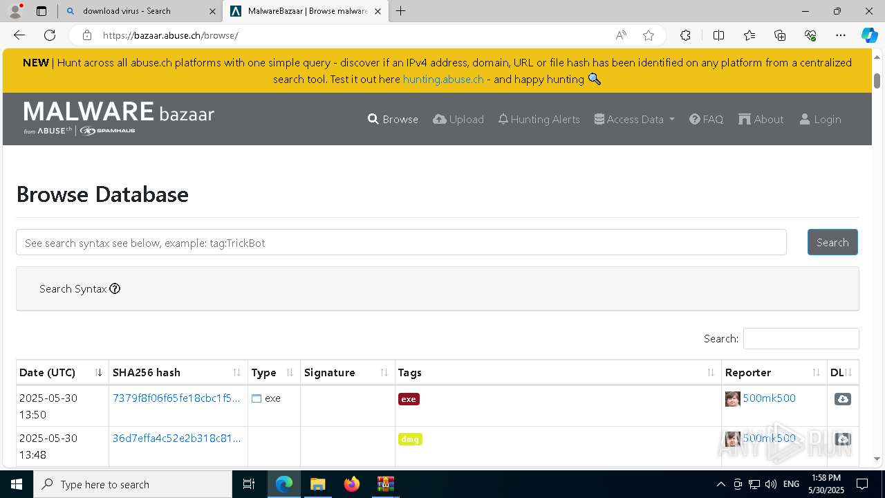Show hidden system tray icons
This screenshot has width=885, height=498.
[720, 484]
